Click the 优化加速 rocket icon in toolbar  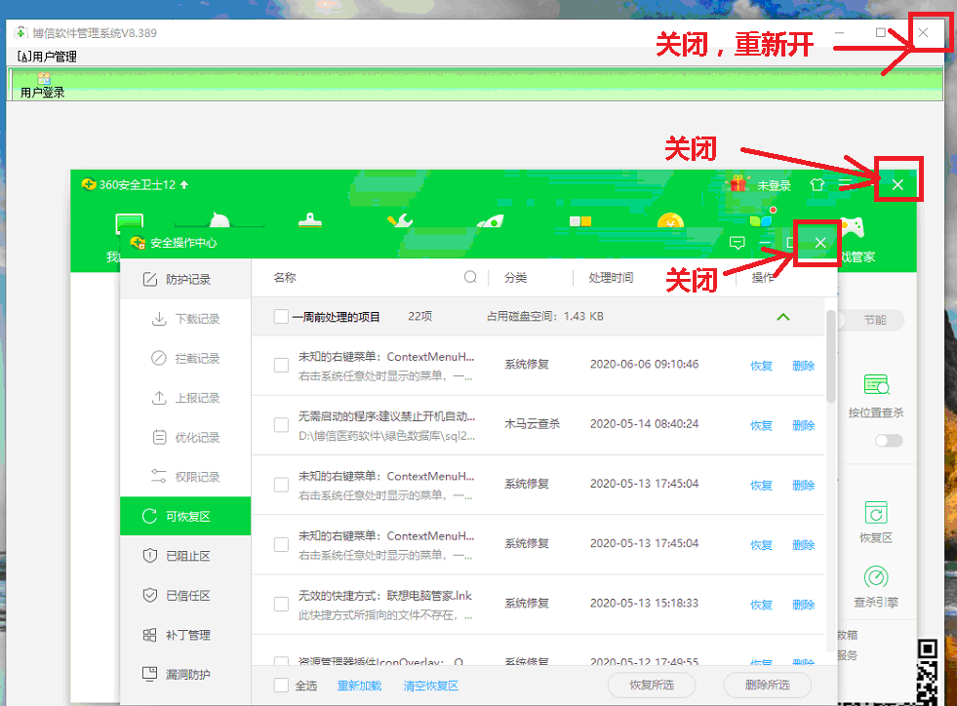(x=490, y=220)
